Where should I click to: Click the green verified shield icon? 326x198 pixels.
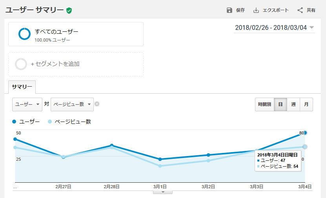(x=69, y=10)
